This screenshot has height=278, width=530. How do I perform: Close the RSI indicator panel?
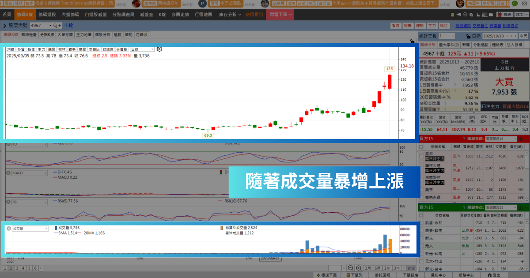(8, 201)
